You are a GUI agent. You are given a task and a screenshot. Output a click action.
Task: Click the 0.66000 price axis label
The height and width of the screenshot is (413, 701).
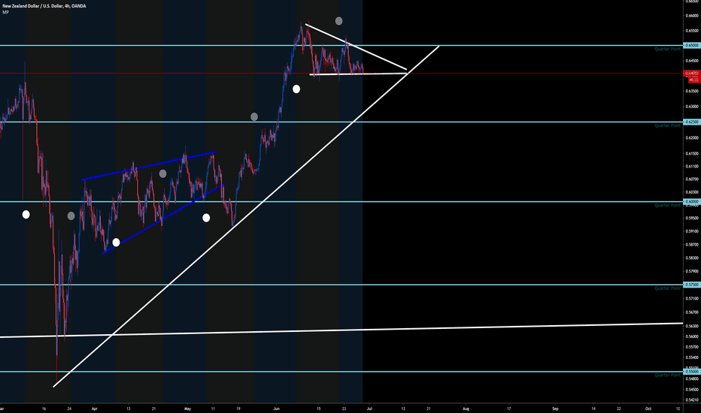tap(692, 16)
